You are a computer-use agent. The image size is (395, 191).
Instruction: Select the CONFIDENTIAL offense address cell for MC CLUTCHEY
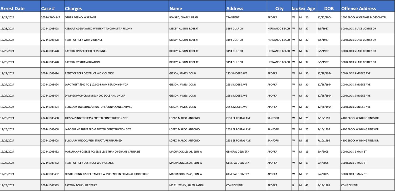(x=368, y=185)
